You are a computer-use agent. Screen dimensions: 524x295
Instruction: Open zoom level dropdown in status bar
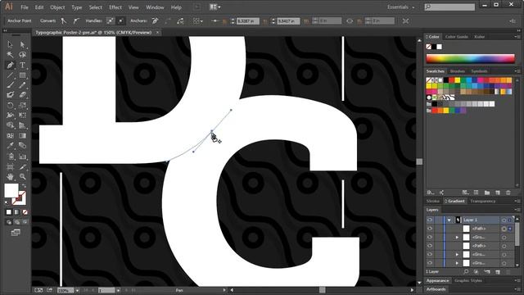click(x=77, y=290)
